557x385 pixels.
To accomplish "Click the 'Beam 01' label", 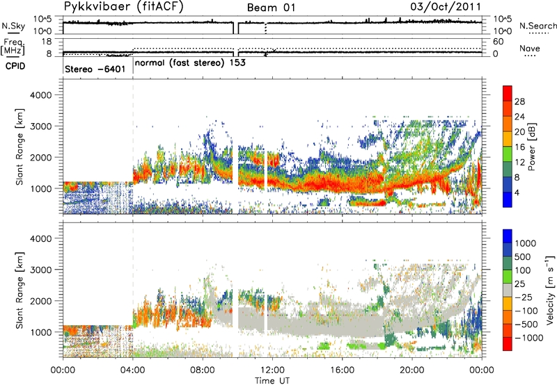I will [271, 8].
